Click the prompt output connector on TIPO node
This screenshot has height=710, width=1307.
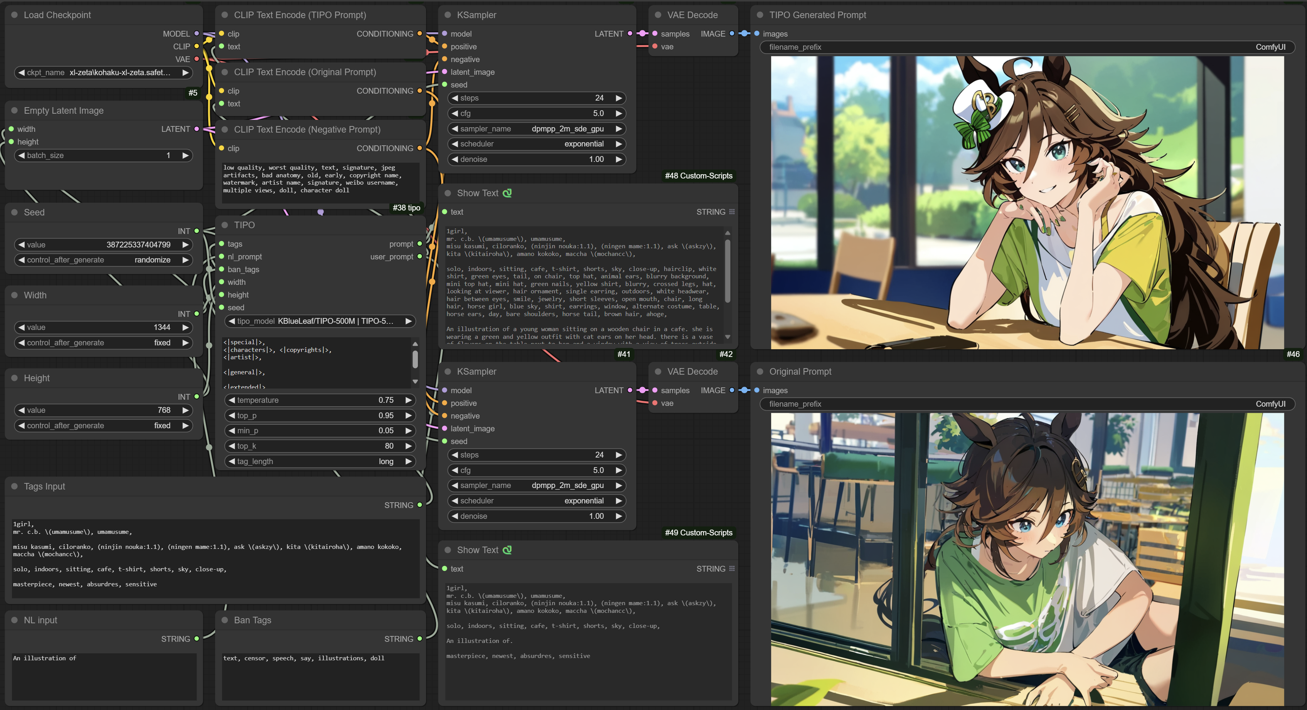click(x=419, y=244)
